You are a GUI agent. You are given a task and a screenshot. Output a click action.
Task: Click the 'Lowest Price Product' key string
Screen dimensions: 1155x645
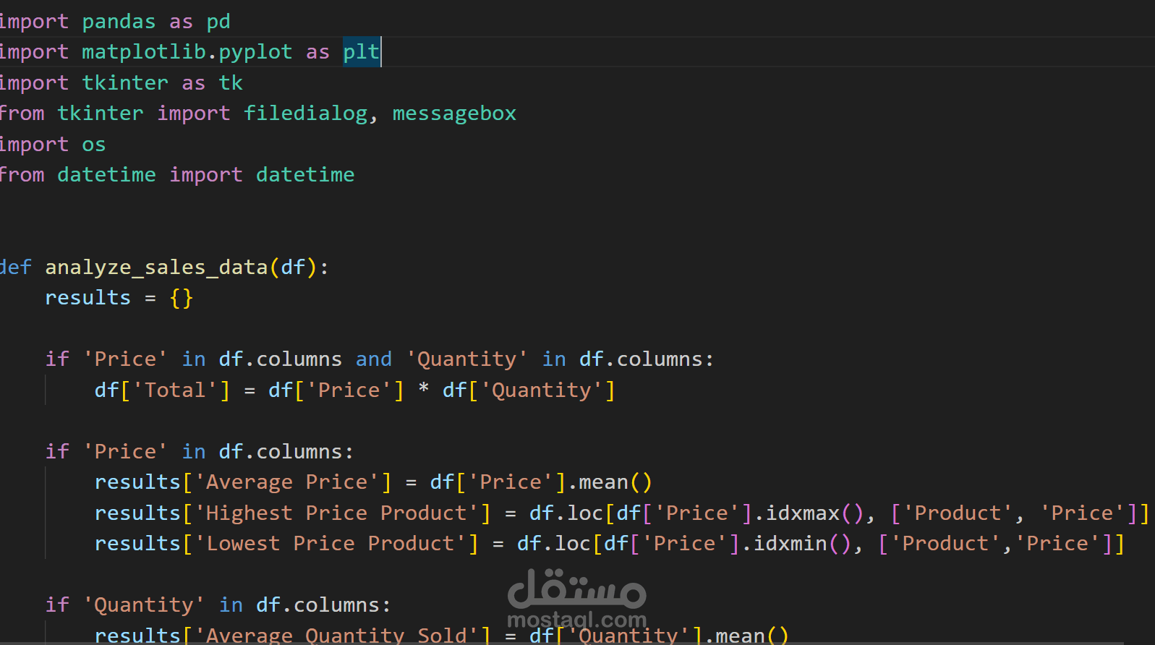(x=331, y=544)
